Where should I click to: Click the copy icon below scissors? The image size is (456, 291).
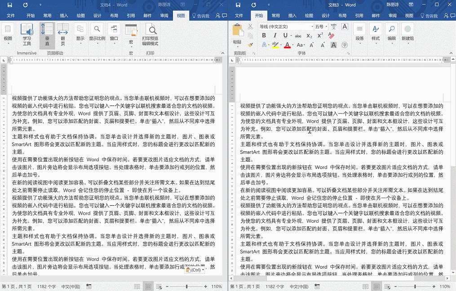[x=250, y=35]
